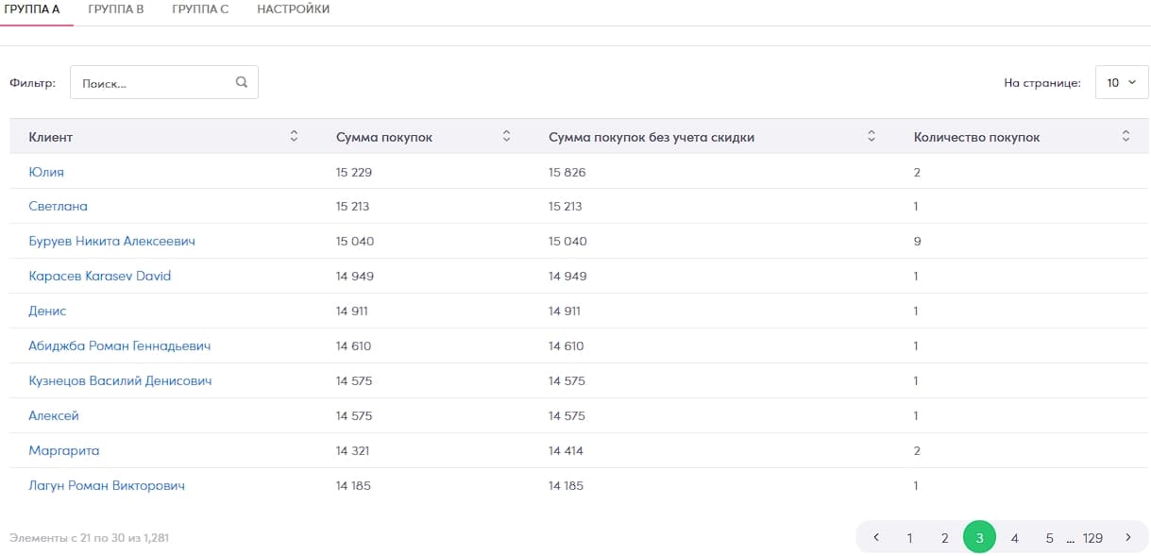Click the search magnifier icon in filter

point(242,82)
